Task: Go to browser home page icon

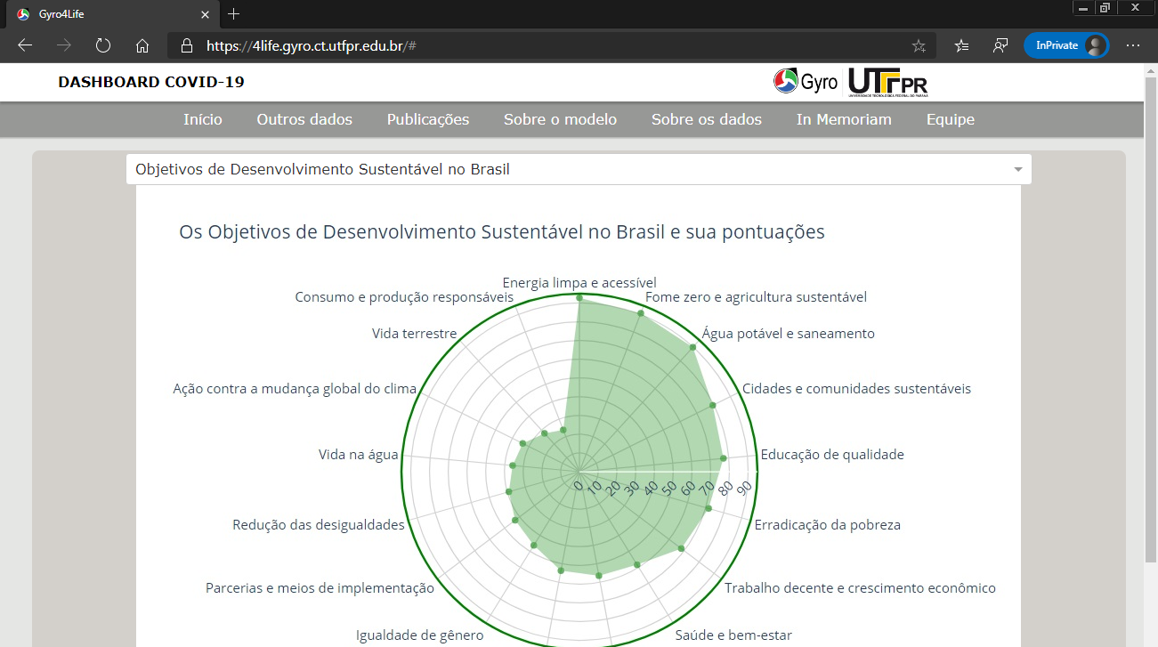Action: click(x=142, y=45)
